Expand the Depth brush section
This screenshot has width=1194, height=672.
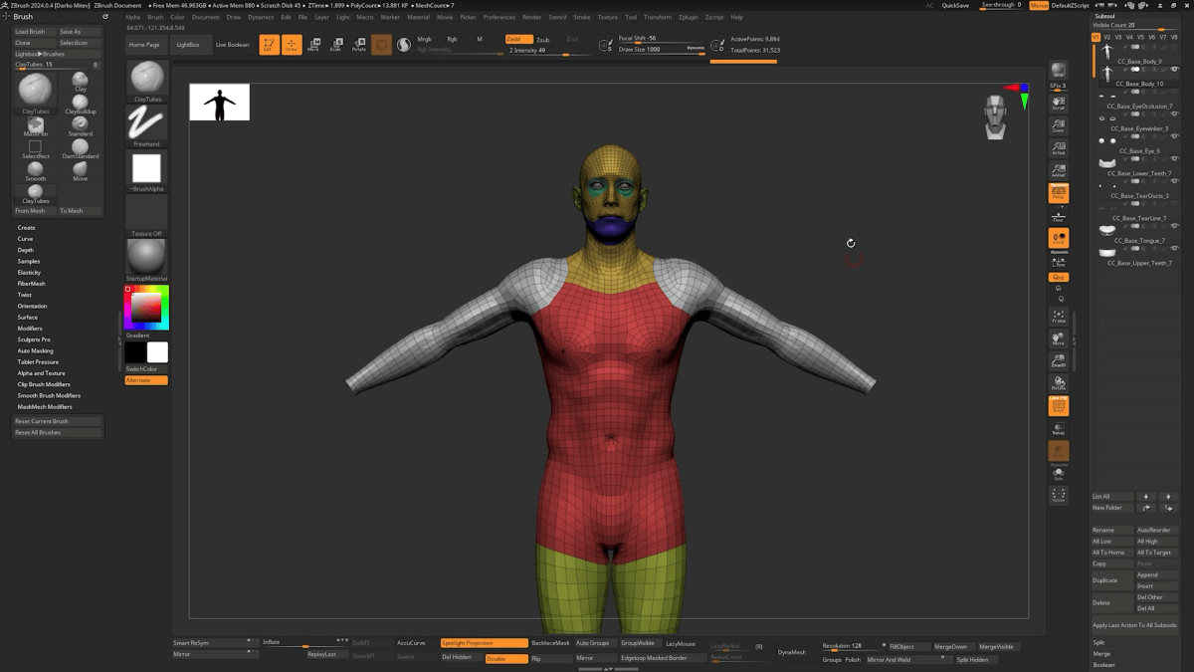pyautogui.click(x=25, y=250)
